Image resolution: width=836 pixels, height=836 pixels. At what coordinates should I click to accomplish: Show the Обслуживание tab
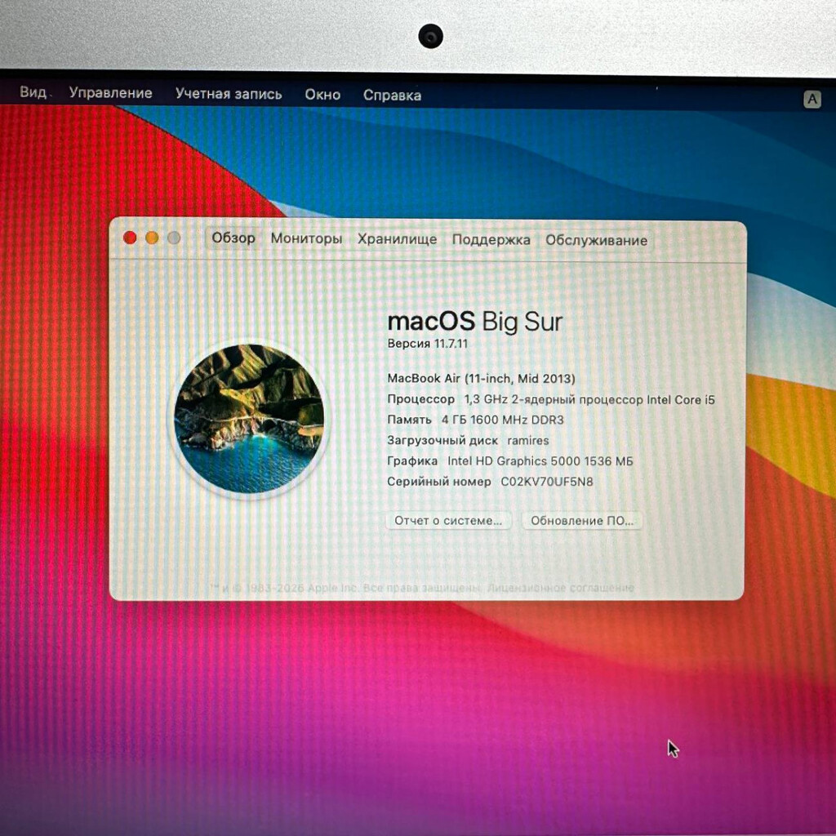596,240
